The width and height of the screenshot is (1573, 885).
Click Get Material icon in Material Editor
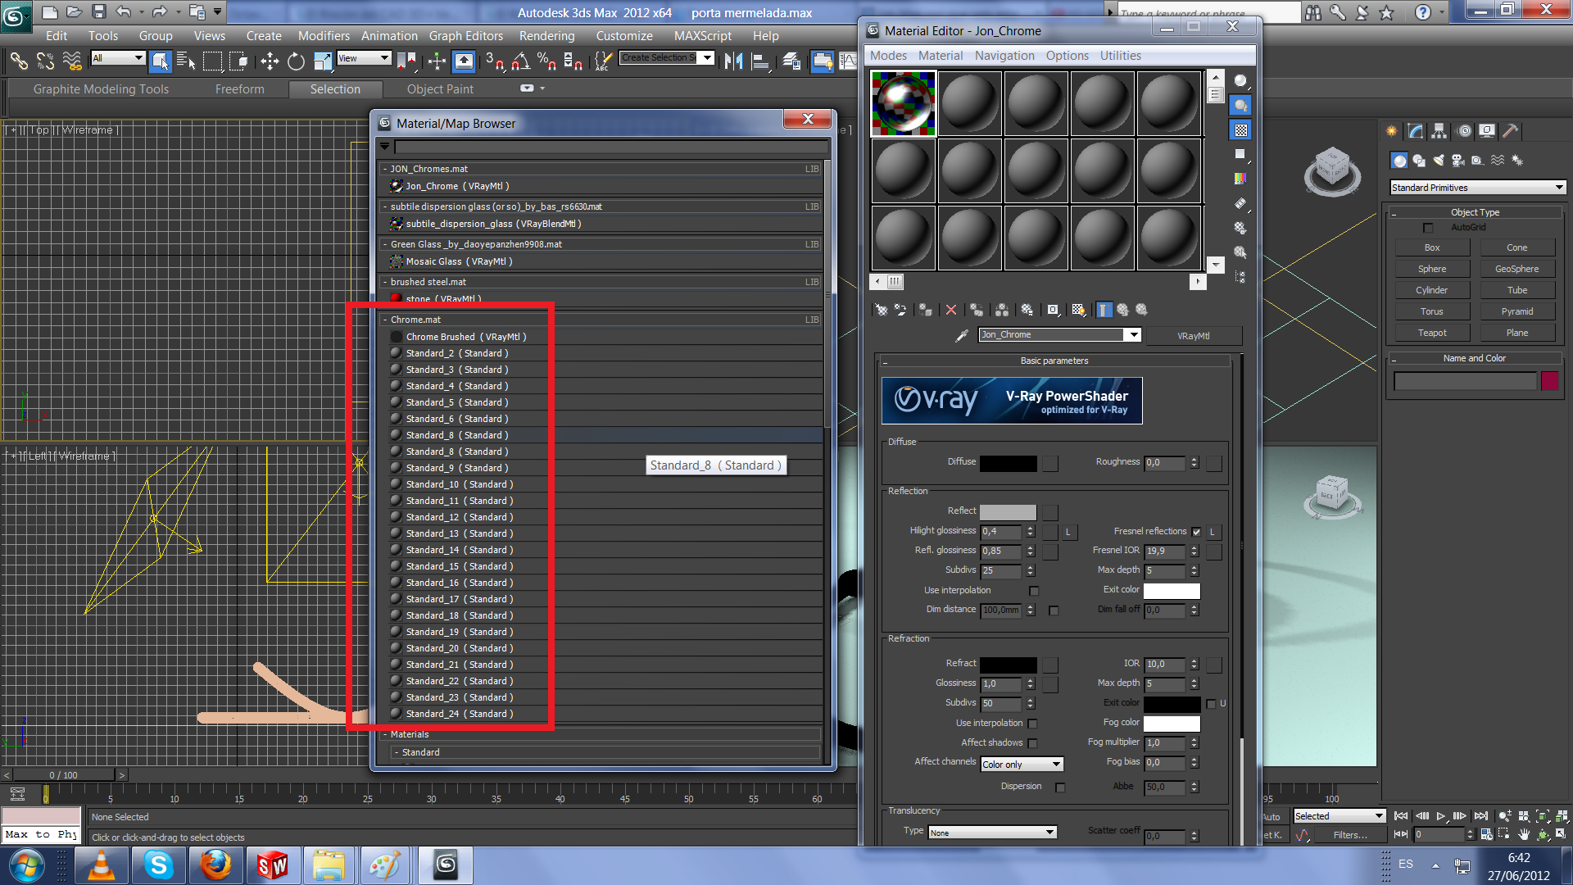(881, 310)
